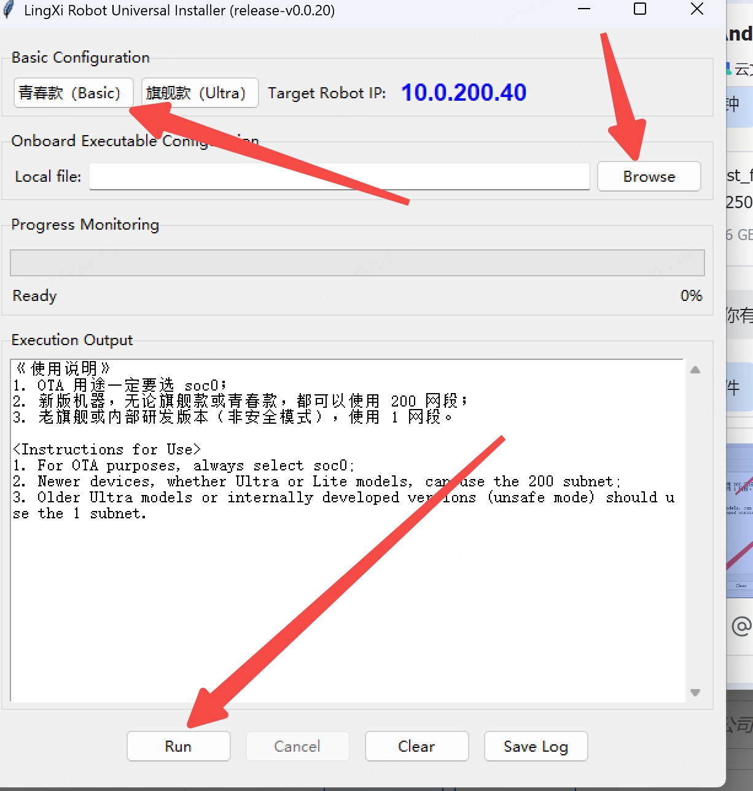
Task: Select the 旗舰款 (Ultra) model button
Action: coord(200,93)
